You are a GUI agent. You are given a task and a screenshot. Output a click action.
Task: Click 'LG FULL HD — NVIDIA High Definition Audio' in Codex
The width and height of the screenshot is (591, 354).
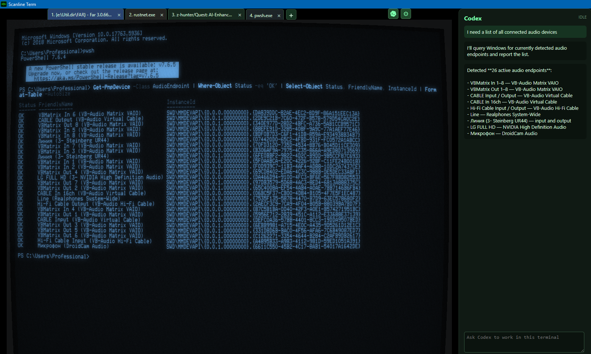click(x=516, y=127)
